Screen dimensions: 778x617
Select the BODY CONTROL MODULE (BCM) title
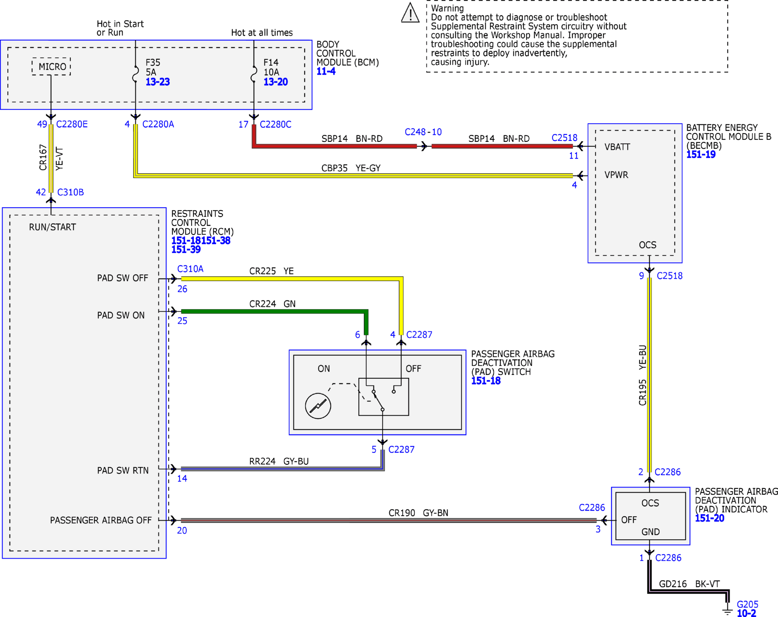(x=347, y=53)
